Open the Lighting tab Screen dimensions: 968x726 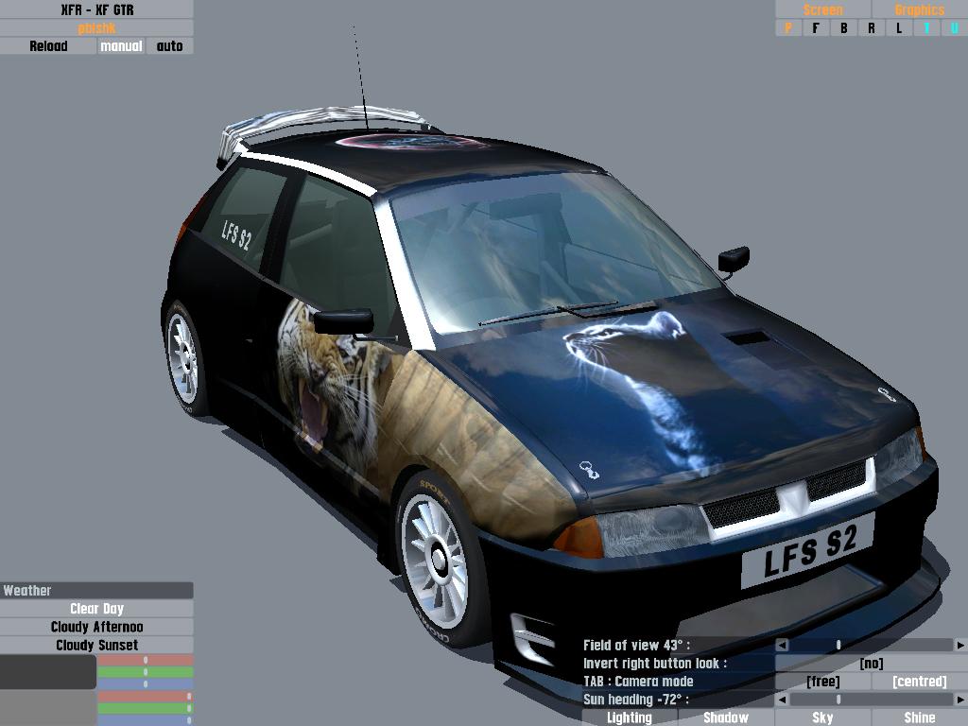pyautogui.click(x=629, y=717)
